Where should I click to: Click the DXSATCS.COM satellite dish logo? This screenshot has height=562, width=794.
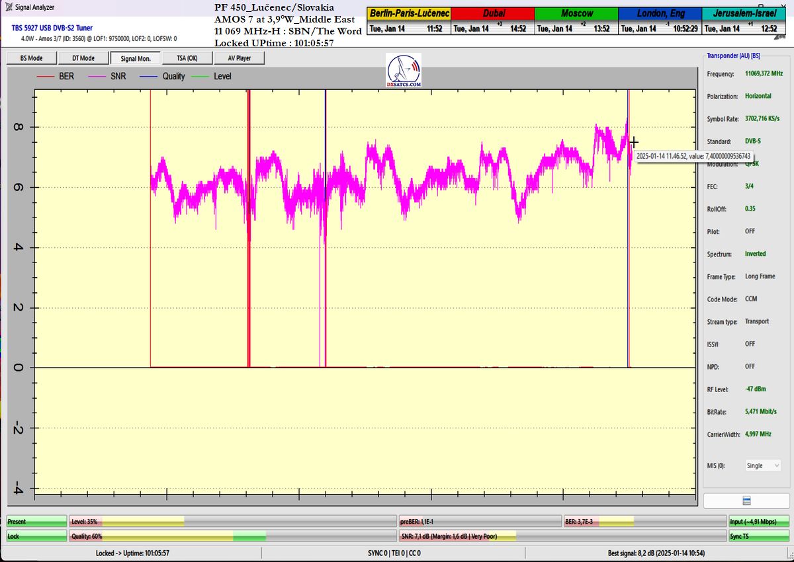pos(404,71)
